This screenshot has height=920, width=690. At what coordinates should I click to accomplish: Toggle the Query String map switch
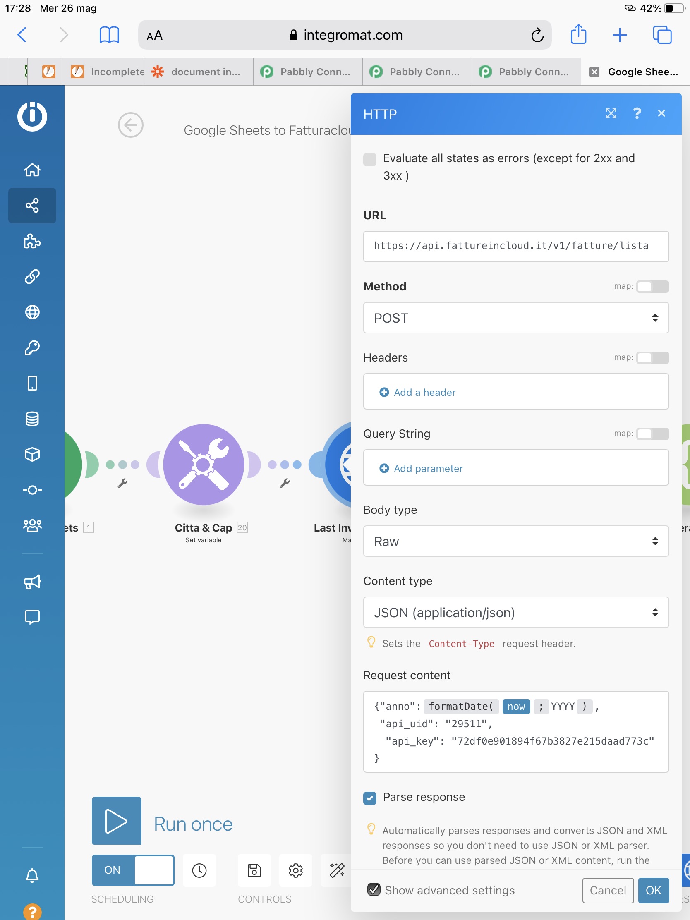[x=653, y=434]
